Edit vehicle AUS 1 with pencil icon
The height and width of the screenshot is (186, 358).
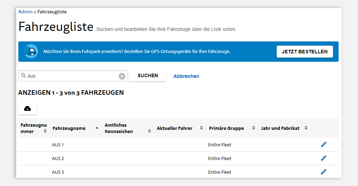[x=324, y=145]
